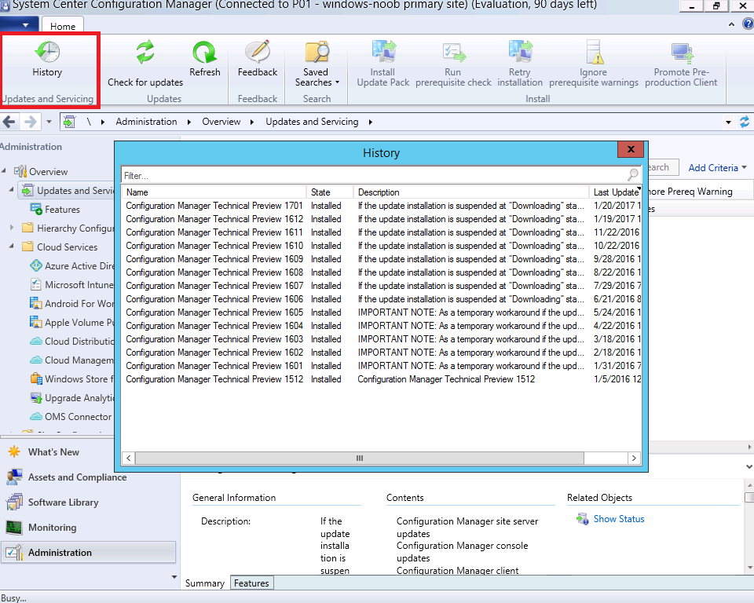This screenshot has height=603, width=754.
Task: Select Technical Preview 1610 row
Action: 382,246
